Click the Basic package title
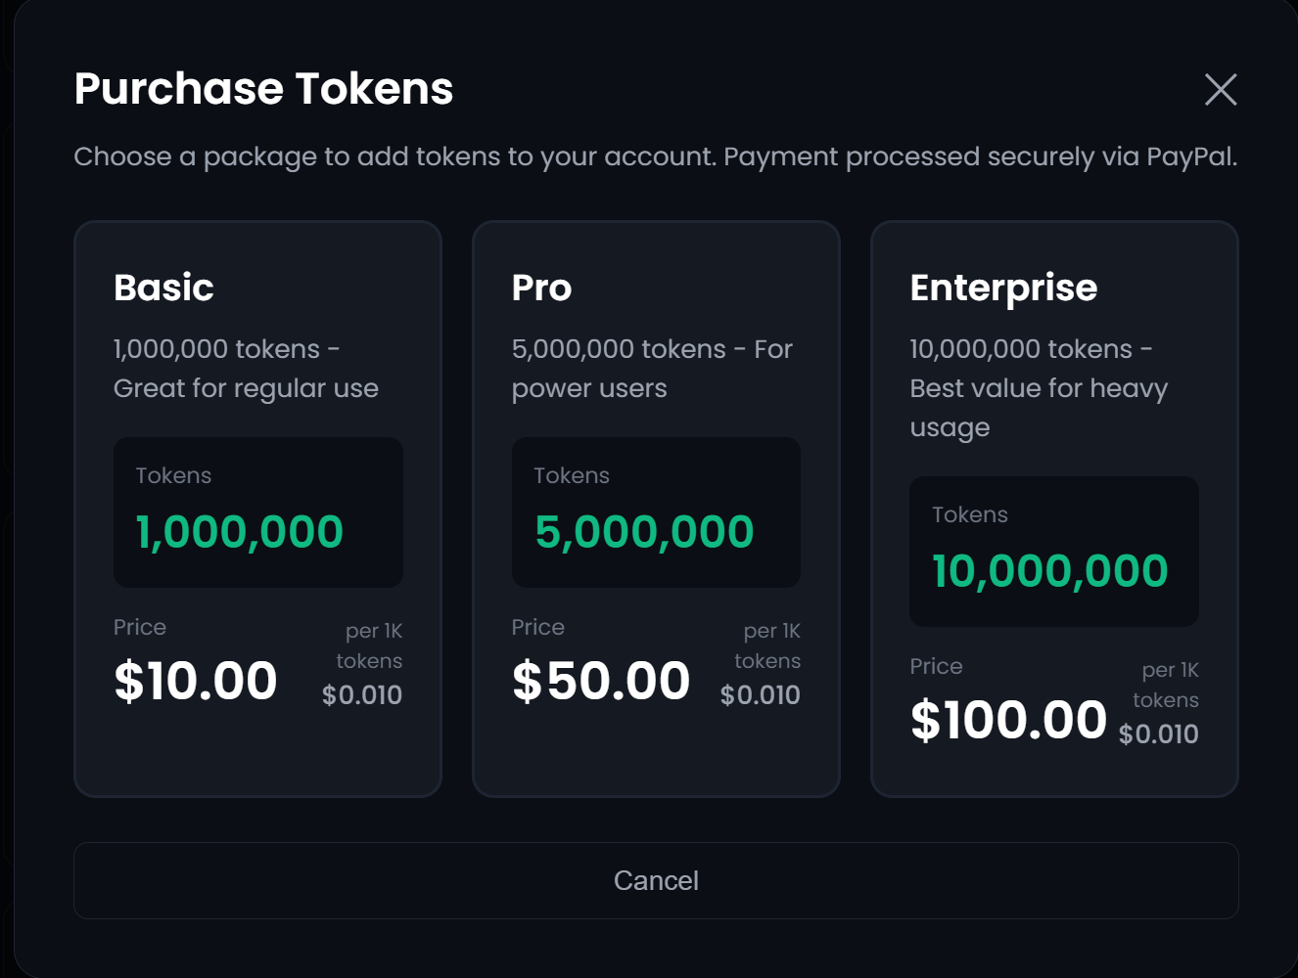Viewport: 1298px width, 978px height. 162,287
